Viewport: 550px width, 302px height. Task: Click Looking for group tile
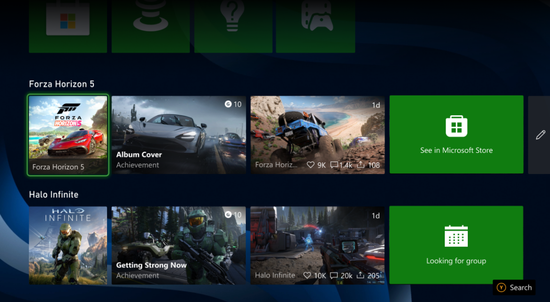click(456, 245)
